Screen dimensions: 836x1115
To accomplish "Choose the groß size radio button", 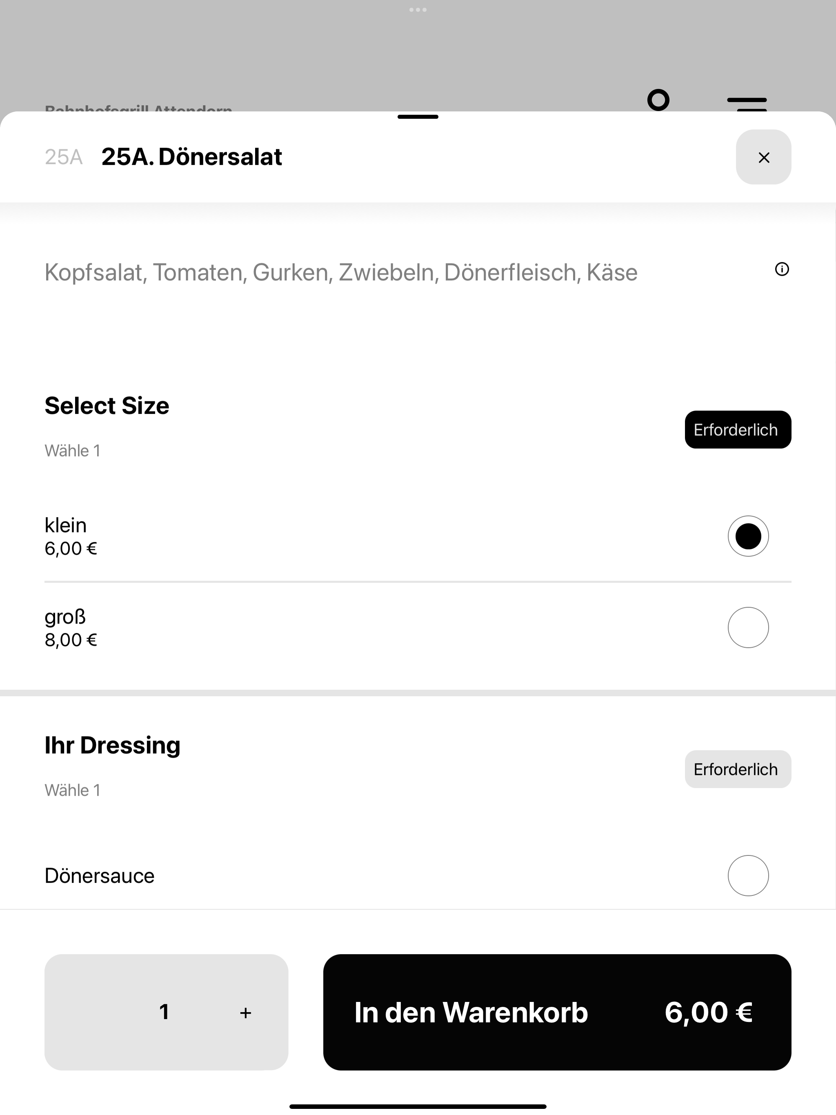I will point(748,627).
